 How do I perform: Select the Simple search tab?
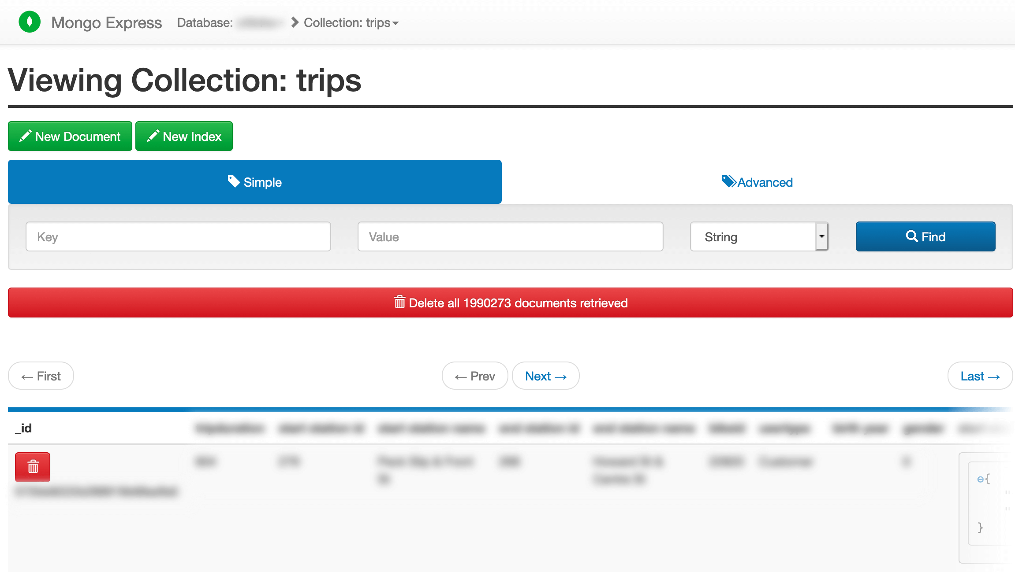click(x=255, y=182)
